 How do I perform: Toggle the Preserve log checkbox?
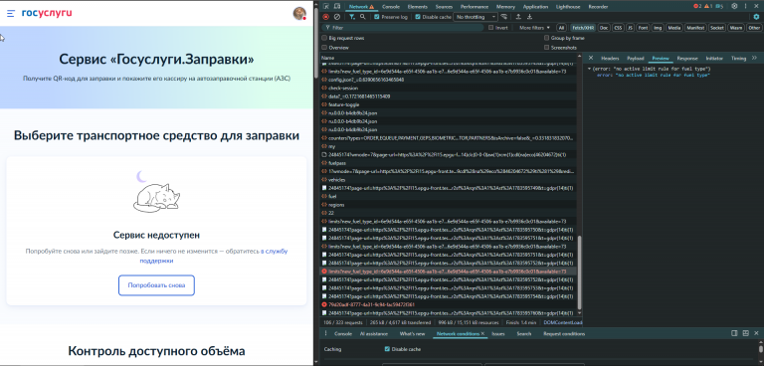coord(377,17)
